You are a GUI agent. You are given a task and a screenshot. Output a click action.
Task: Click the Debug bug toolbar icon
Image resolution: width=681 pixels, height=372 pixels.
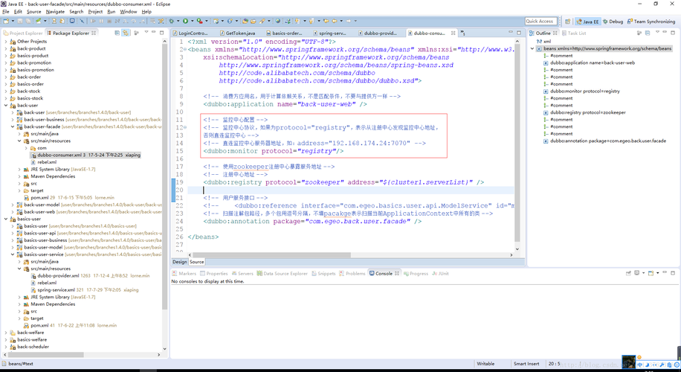point(171,21)
